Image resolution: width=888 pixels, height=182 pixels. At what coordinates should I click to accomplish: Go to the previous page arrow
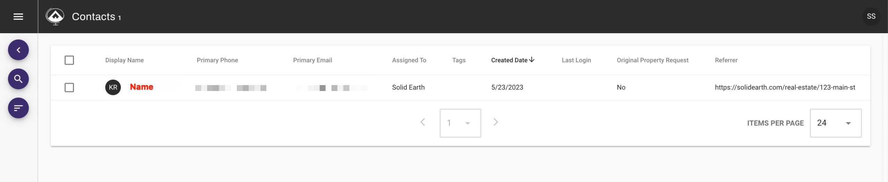pyautogui.click(x=423, y=122)
